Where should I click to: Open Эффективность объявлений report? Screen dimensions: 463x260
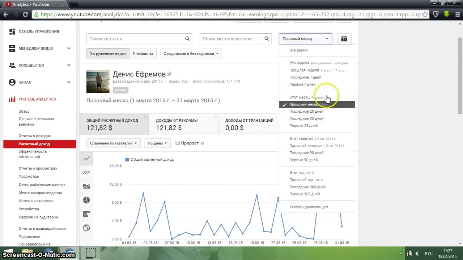[x=33, y=154]
